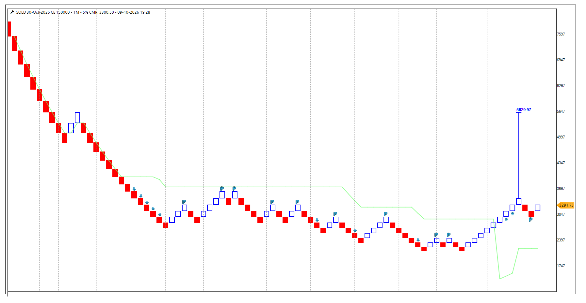Click the 4997 price axis label
The image size is (586, 303).
(561, 137)
